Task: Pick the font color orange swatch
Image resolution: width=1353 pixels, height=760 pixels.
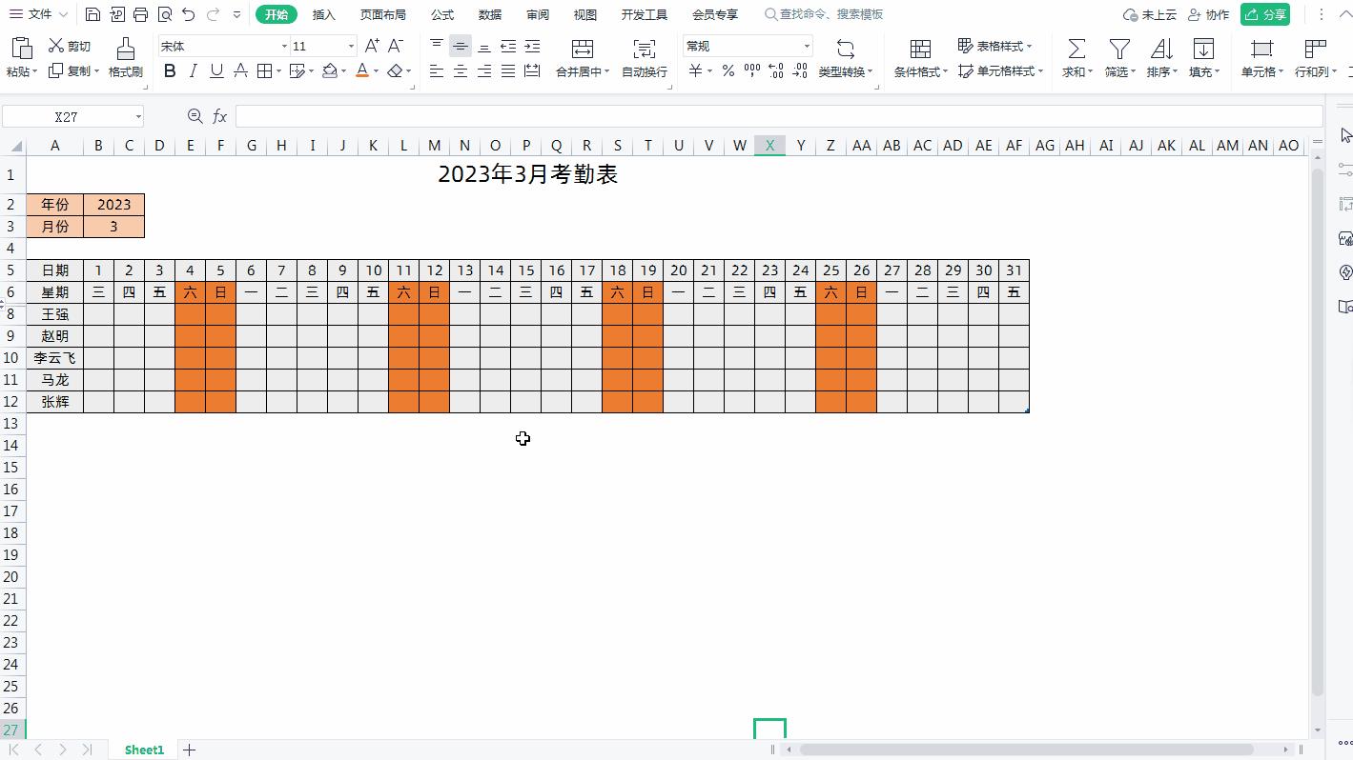Action: [362, 75]
